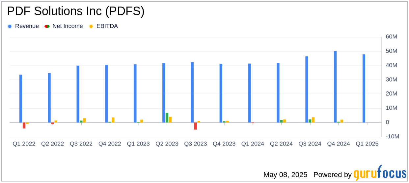Click the blue Revenue legend dot
This screenshot has width=409, height=183.
coord(10,26)
